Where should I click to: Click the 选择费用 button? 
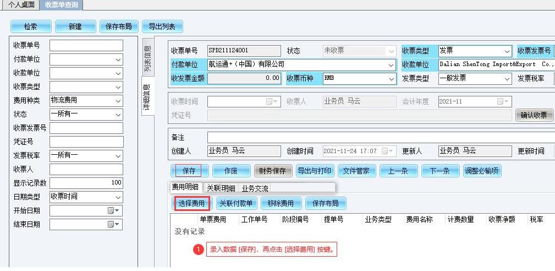click(192, 203)
